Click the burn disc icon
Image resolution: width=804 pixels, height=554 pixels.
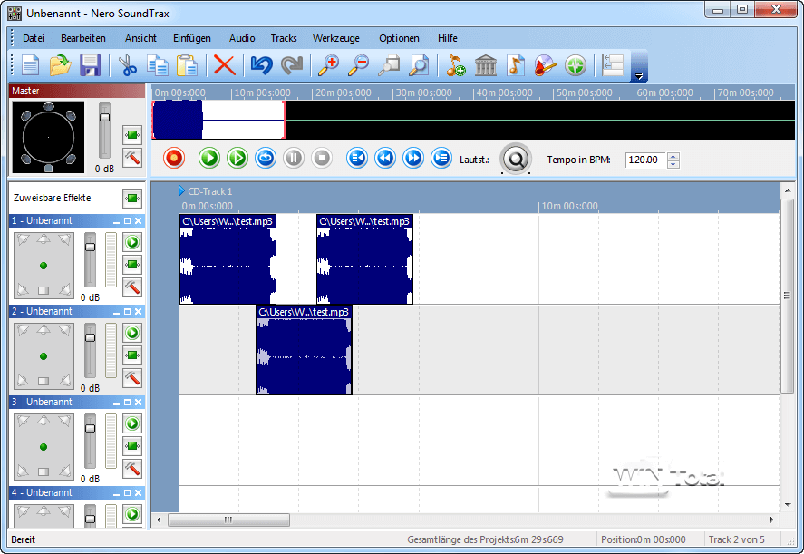click(545, 65)
